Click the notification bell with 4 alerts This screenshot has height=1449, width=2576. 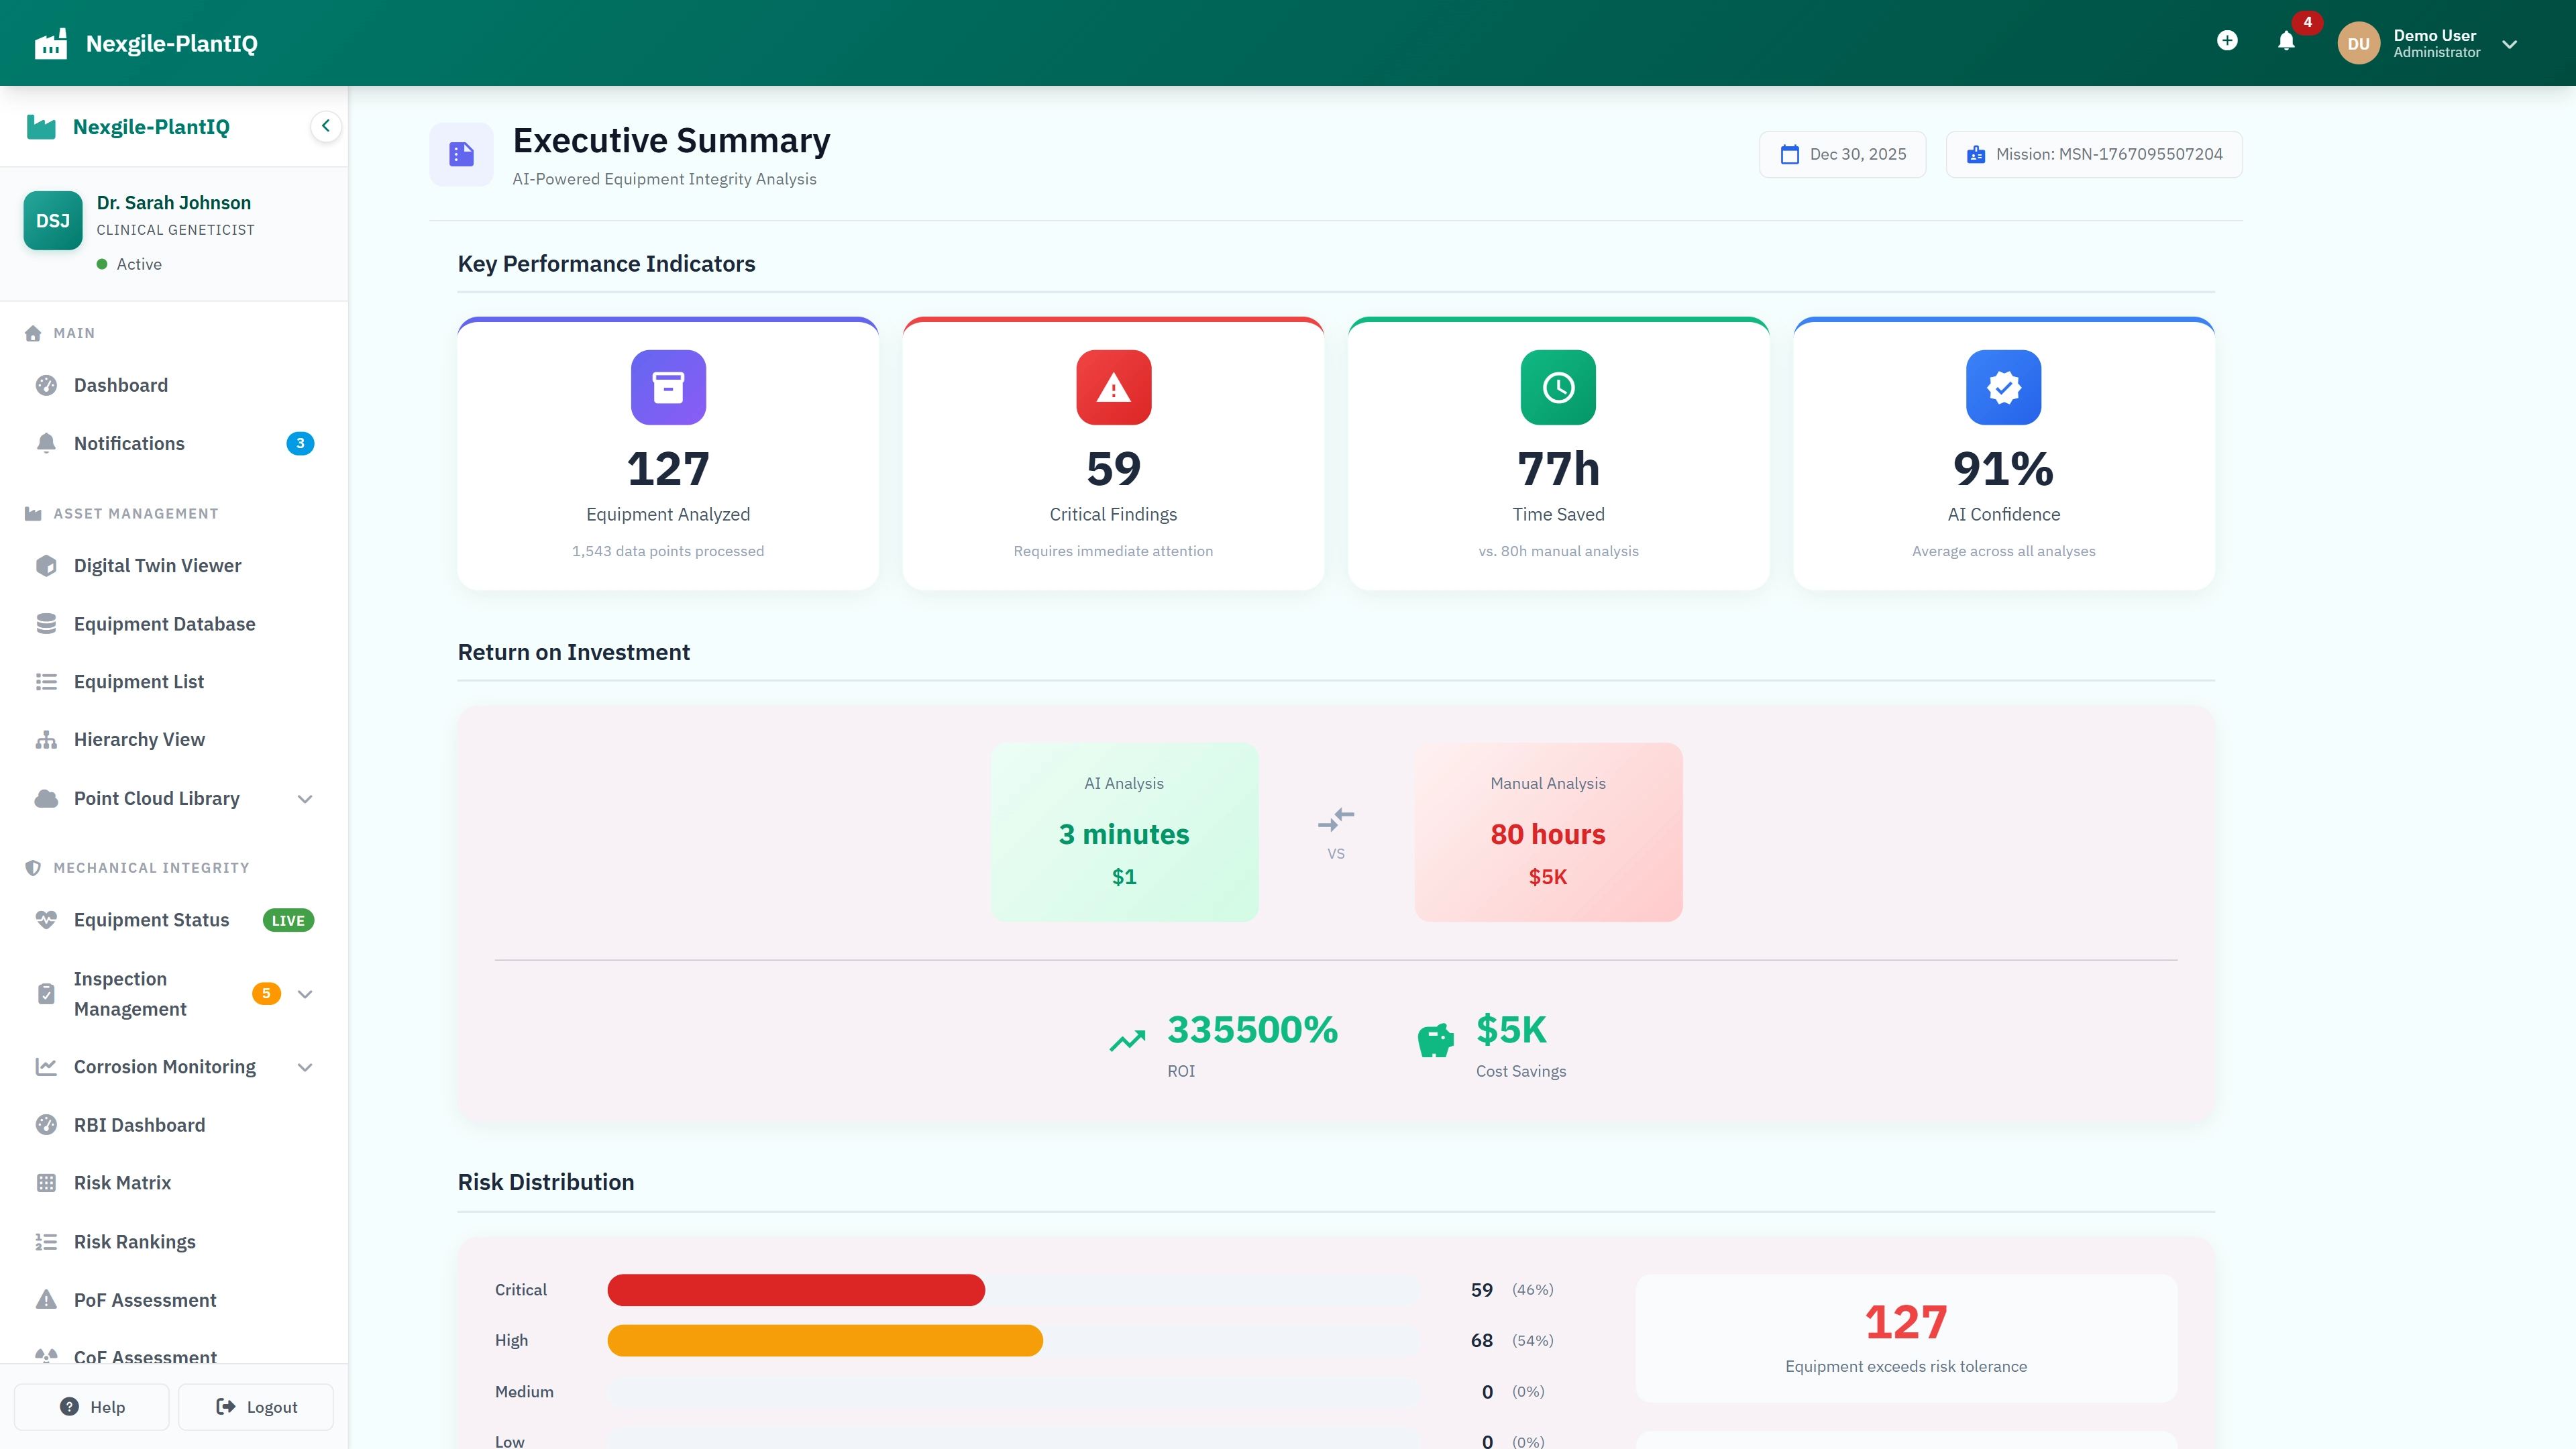tap(2286, 42)
